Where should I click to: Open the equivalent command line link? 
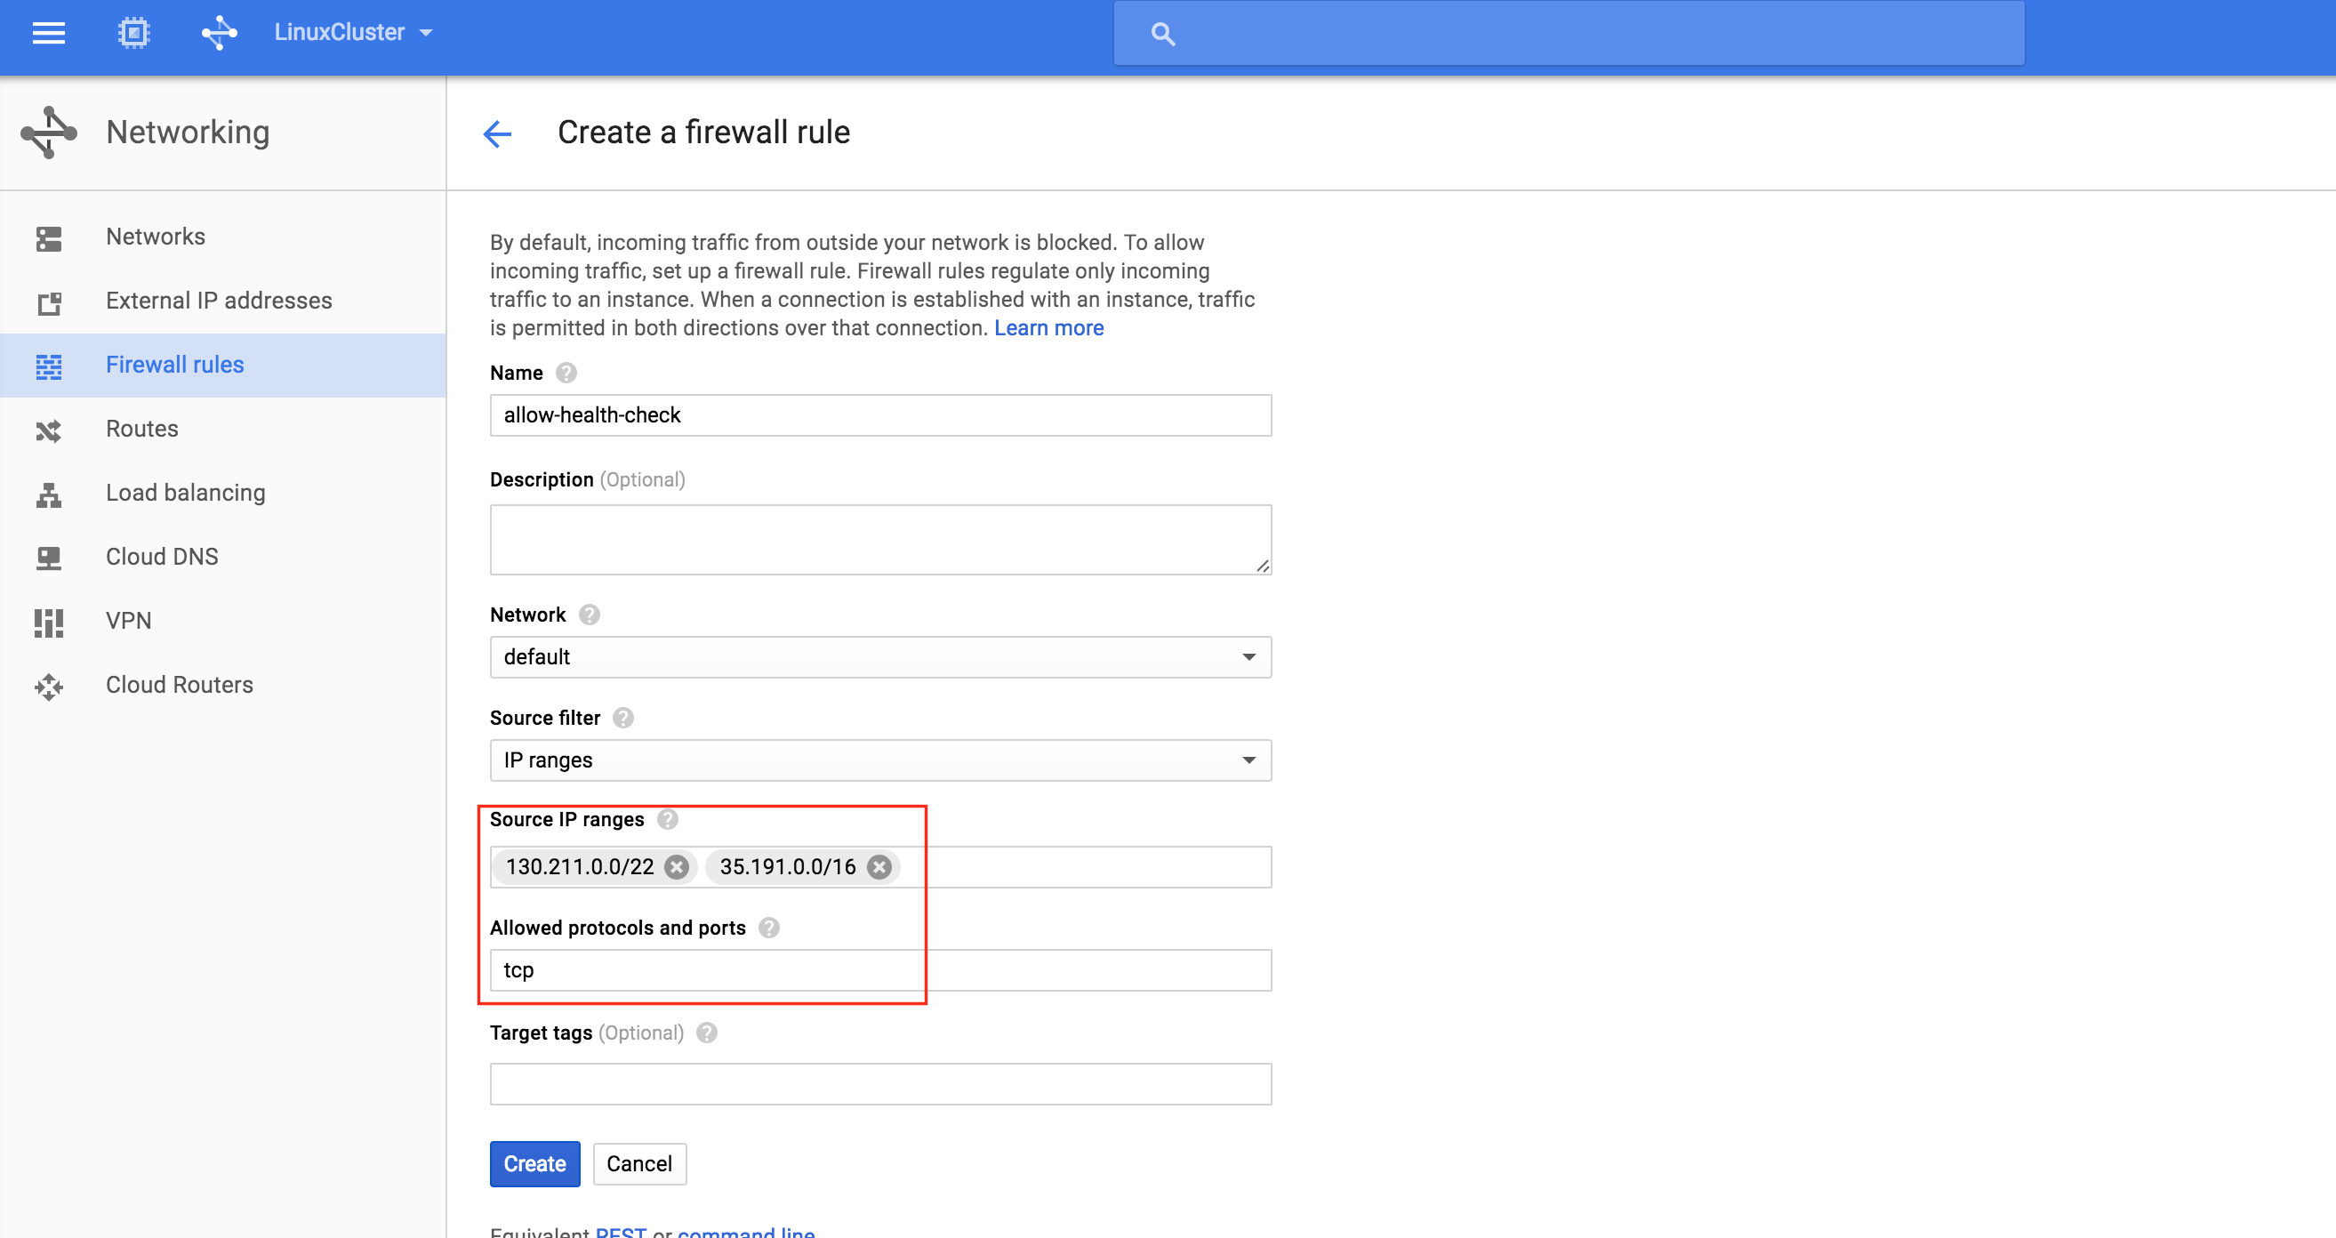point(746,1232)
